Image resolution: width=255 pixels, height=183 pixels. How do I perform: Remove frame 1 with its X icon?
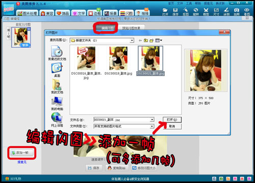tap(29, 29)
